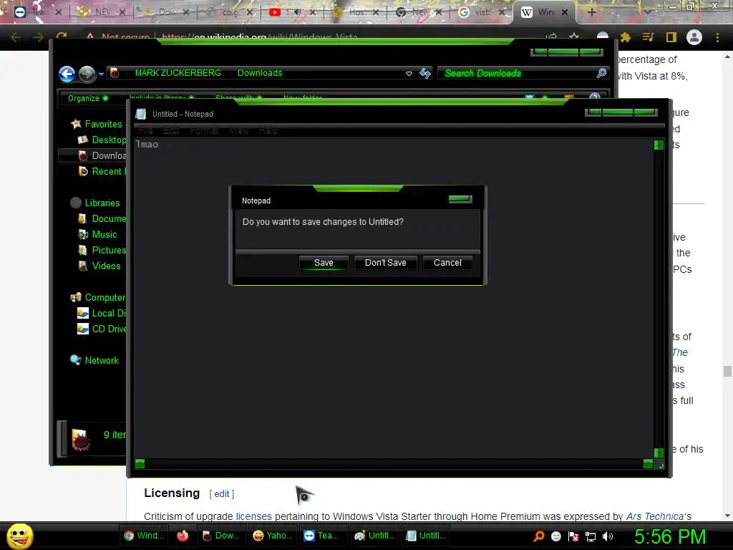
Task: Go back in the Downloads explorer window
Action: click(x=67, y=74)
